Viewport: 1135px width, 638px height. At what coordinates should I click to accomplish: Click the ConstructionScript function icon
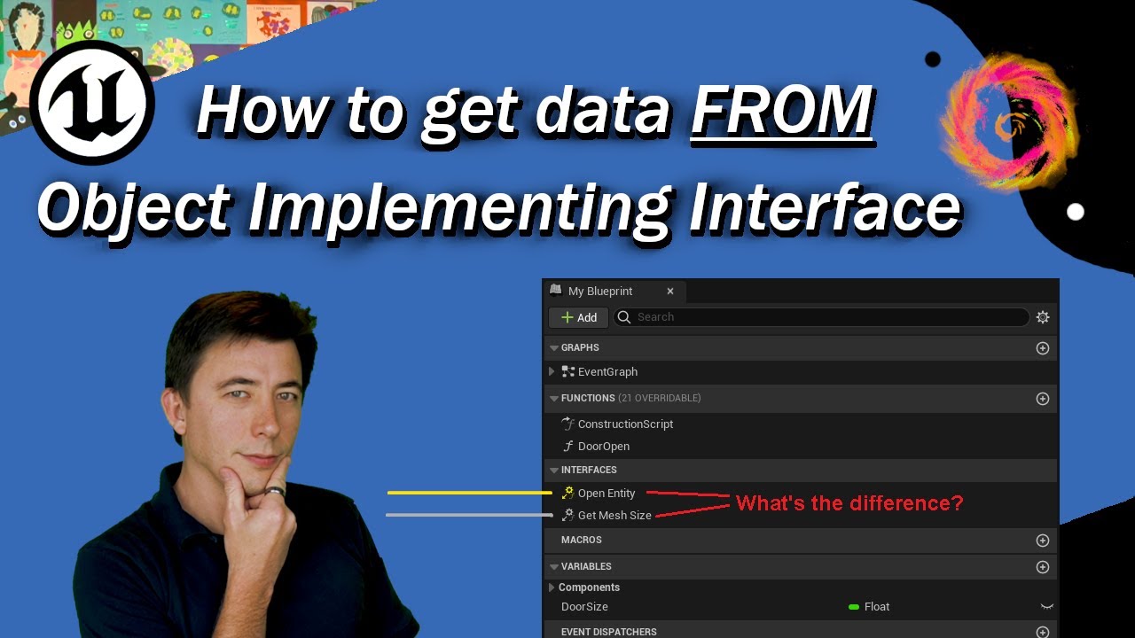pyautogui.click(x=568, y=424)
